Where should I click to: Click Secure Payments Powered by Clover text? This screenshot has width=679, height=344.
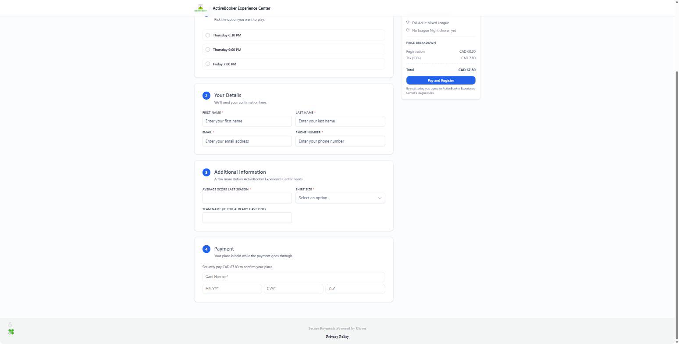coord(337,328)
